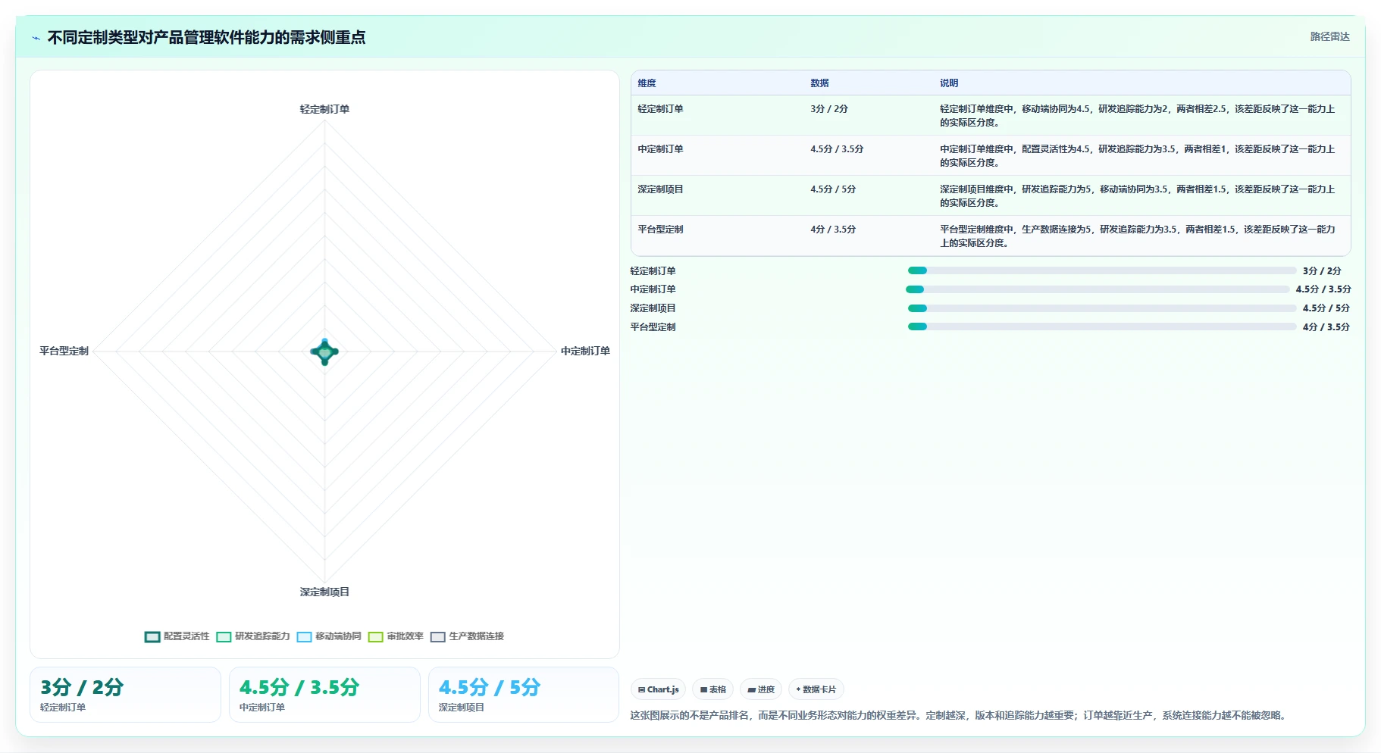Click the title icon beside the chart heading
This screenshot has height=753, width=1381.
[36, 38]
